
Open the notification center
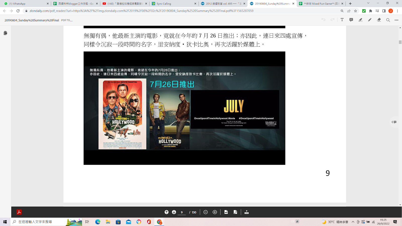pos(395,222)
